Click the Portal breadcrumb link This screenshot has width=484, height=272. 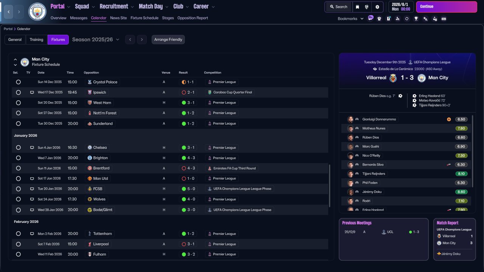[8, 29]
